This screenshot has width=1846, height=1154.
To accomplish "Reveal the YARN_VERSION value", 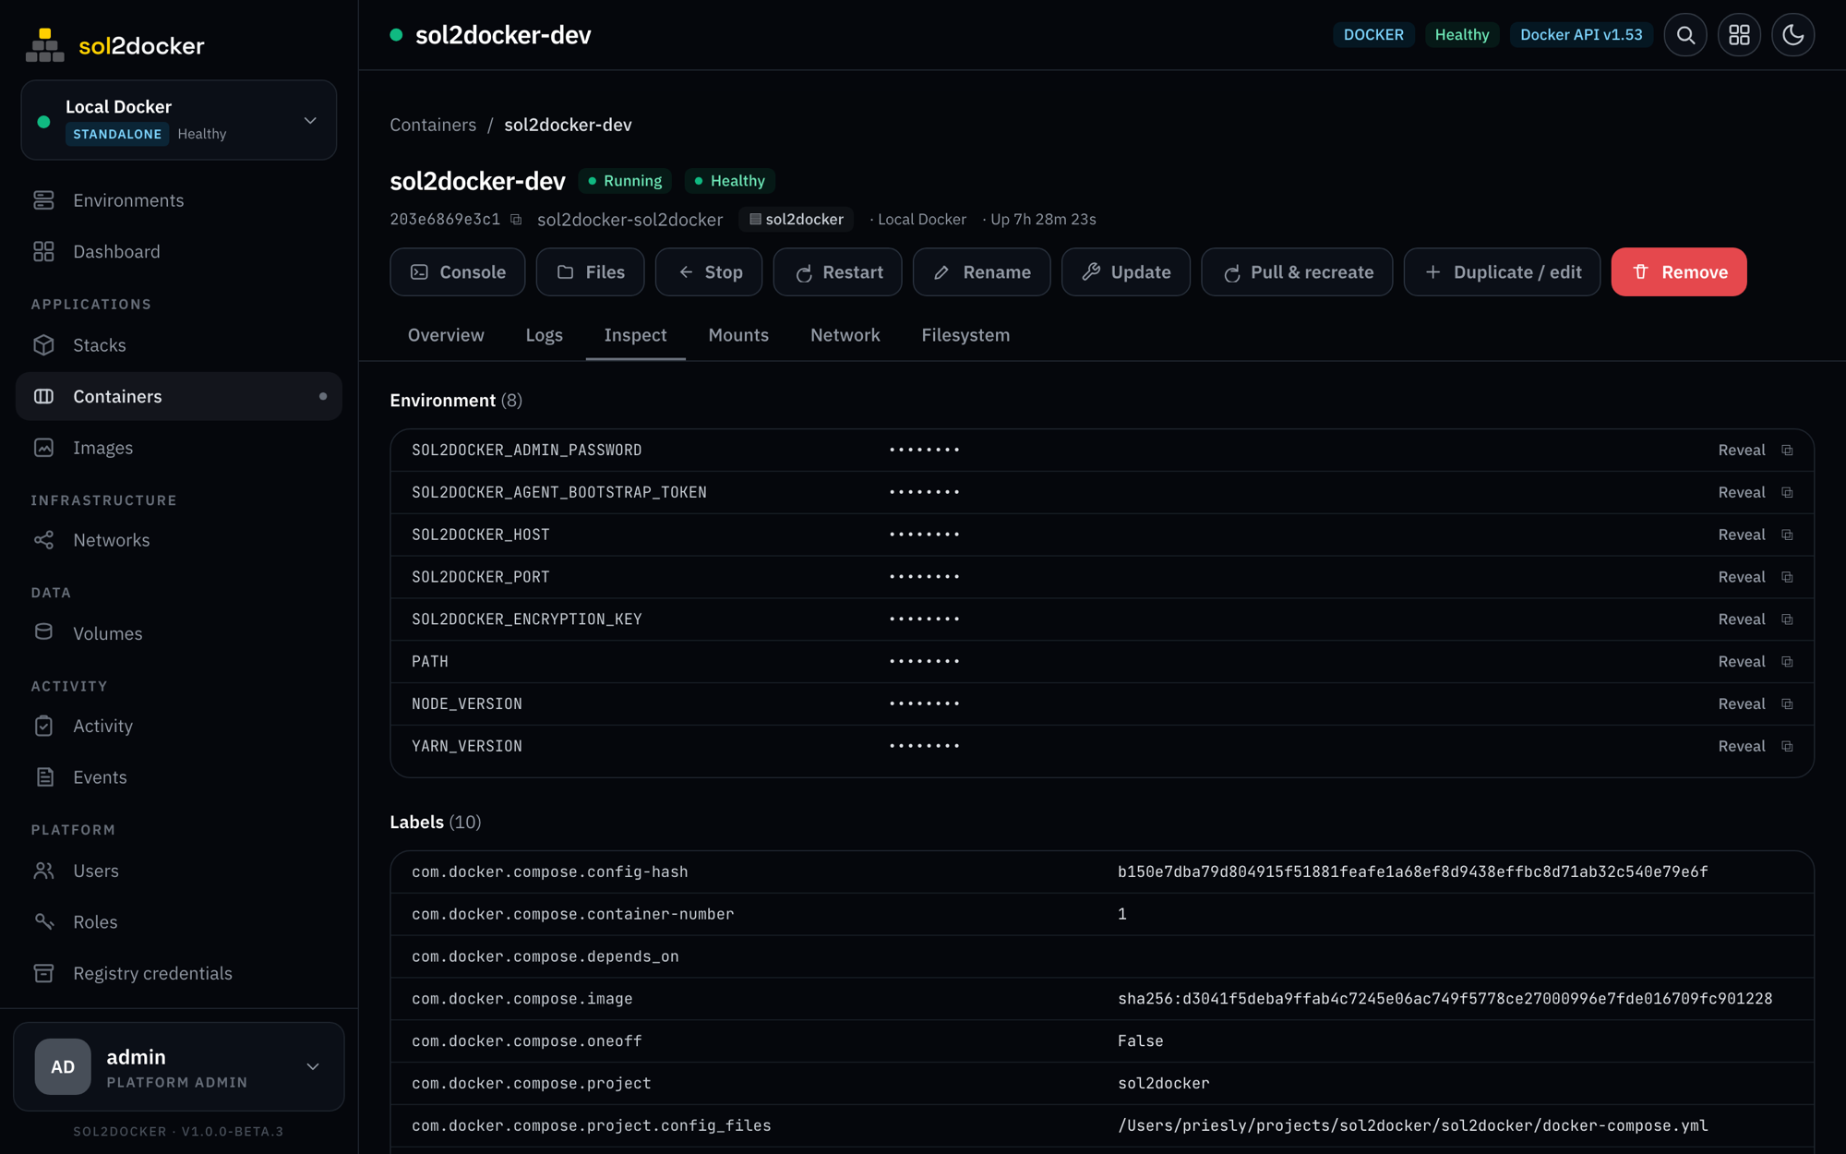I will pyautogui.click(x=1741, y=746).
